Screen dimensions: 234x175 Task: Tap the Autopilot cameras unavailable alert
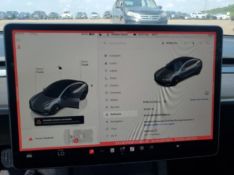(x=59, y=121)
